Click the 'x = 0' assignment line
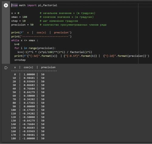 click(x=15, y=13)
